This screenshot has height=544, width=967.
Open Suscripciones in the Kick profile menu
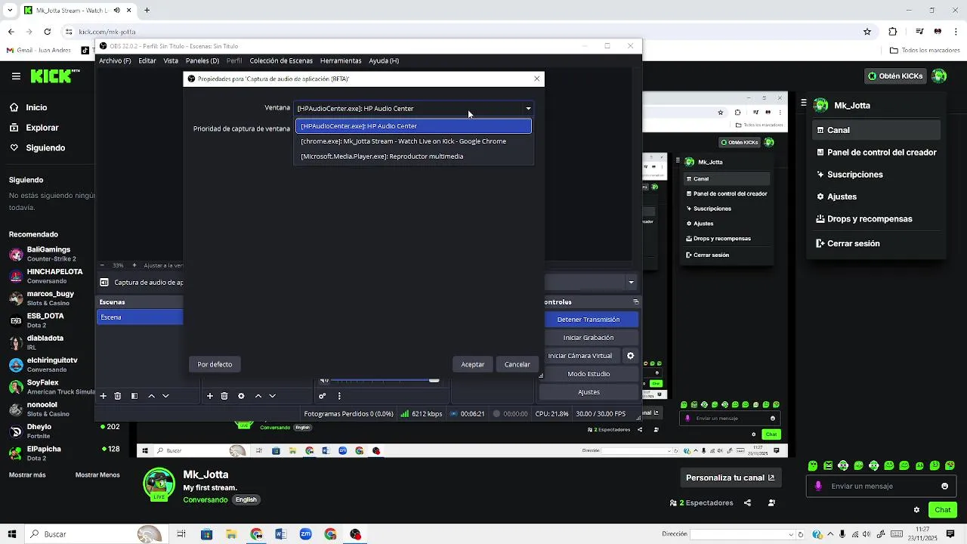click(876, 175)
